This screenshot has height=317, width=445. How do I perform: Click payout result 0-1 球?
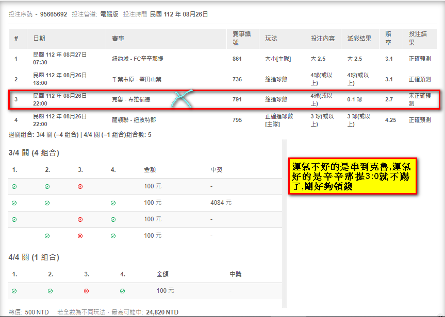(355, 100)
